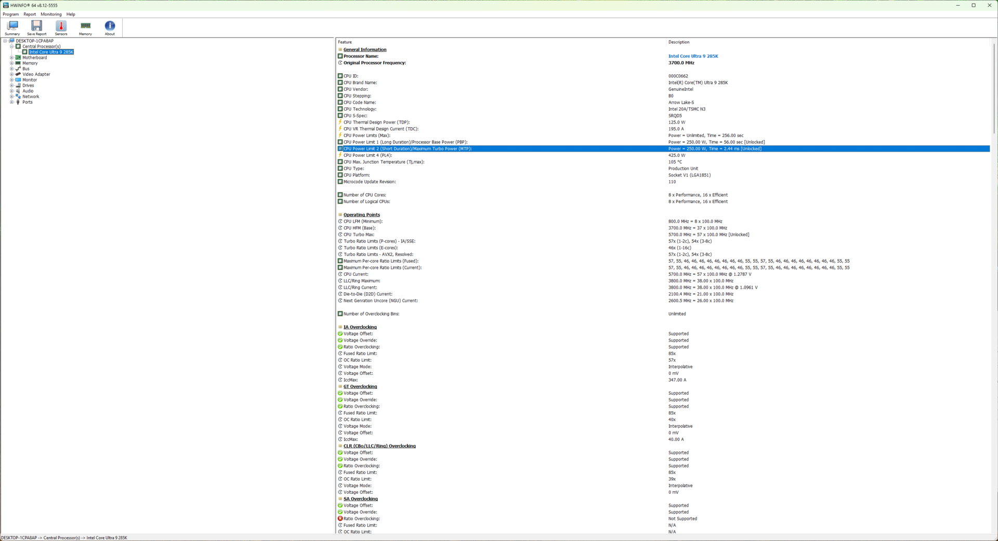The height and width of the screenshot is (541, 998).
Task: Open the Sensors thermometer icon
Action: [x=61, y=28]
